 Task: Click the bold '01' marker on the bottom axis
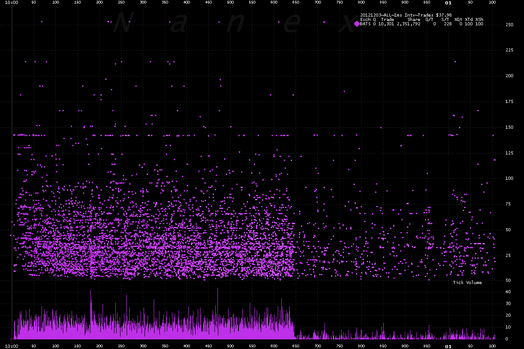pos(448,346)
